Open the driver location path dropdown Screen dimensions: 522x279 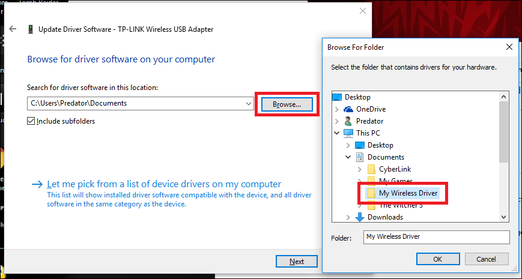tap(249, 103)
